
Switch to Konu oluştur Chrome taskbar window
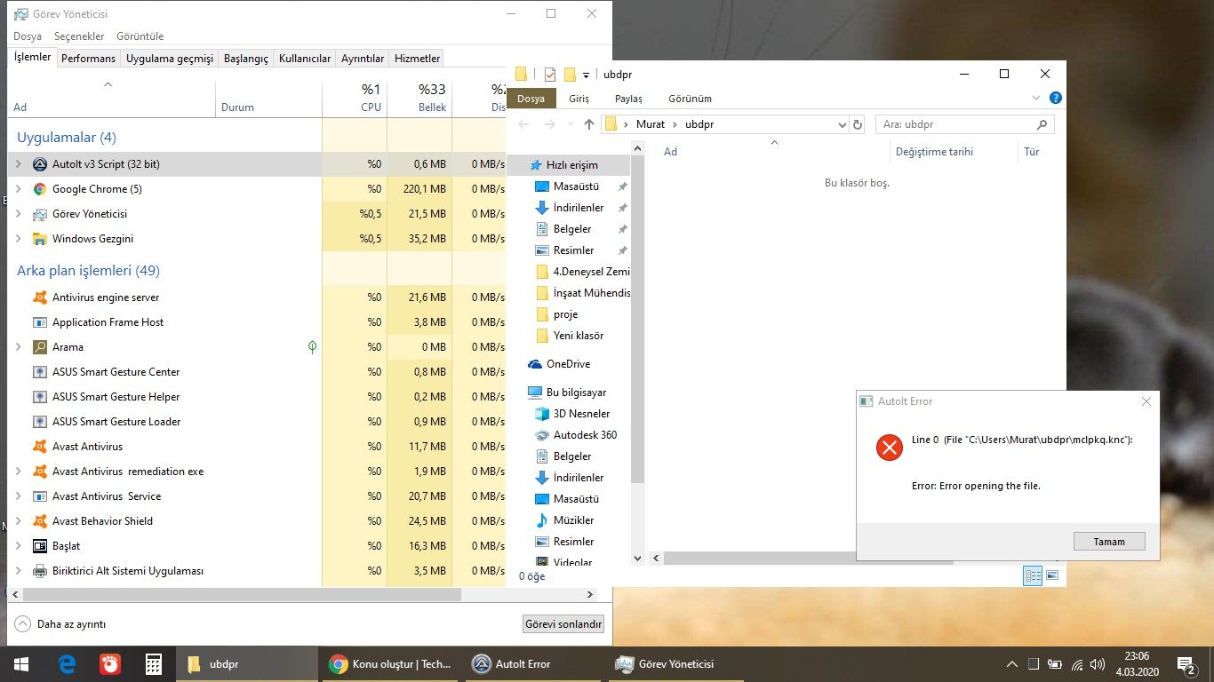click(x=390, y=664)
